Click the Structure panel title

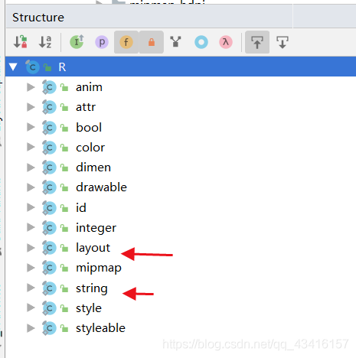[x=38, y=18]
